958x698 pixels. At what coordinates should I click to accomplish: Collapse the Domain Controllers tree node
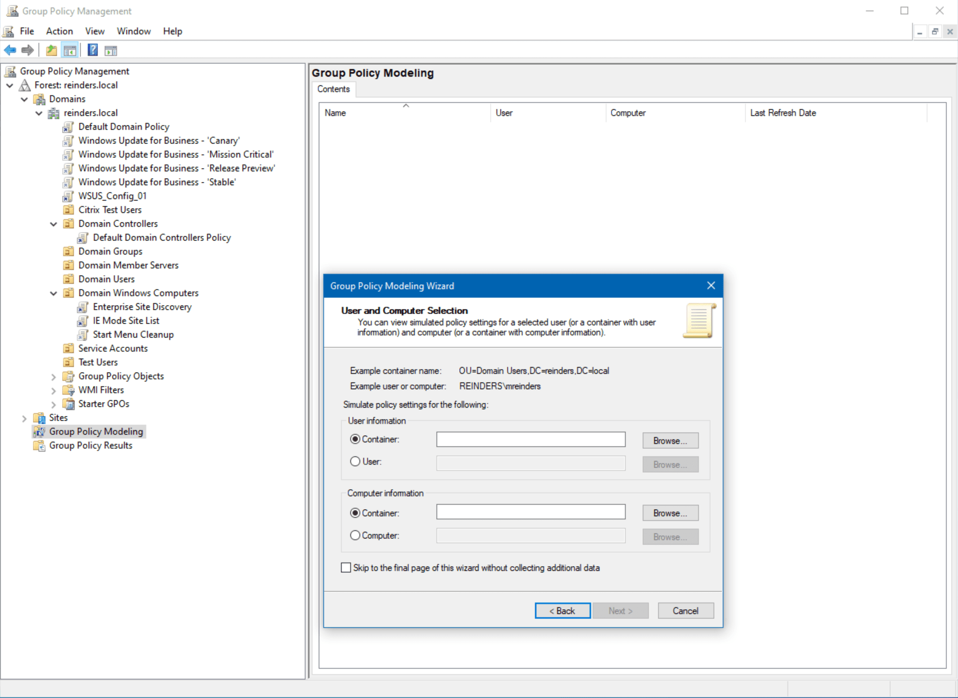point(53,223)
